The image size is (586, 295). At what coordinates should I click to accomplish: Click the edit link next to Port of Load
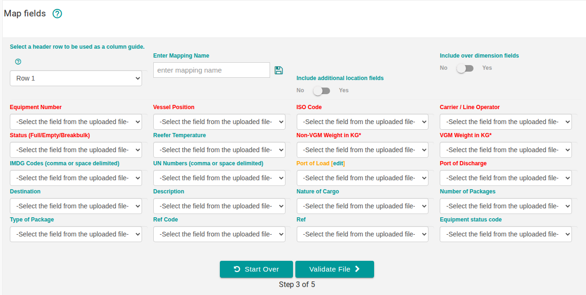coord(338,163)
